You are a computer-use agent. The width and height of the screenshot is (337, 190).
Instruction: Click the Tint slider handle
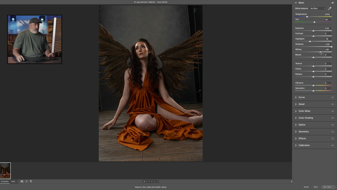coord(315,22)
